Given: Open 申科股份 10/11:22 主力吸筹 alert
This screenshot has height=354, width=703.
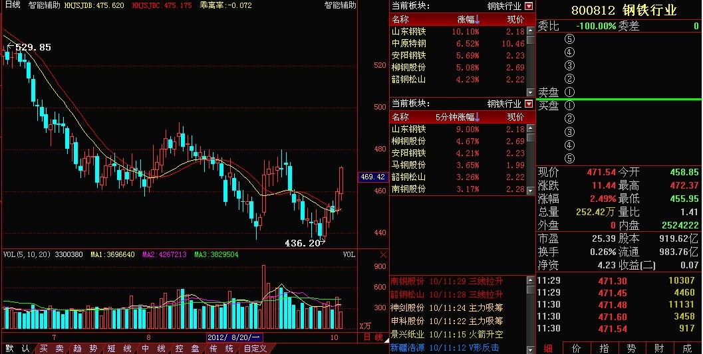Looking at the screenshot, I should (x=446, y=321).
